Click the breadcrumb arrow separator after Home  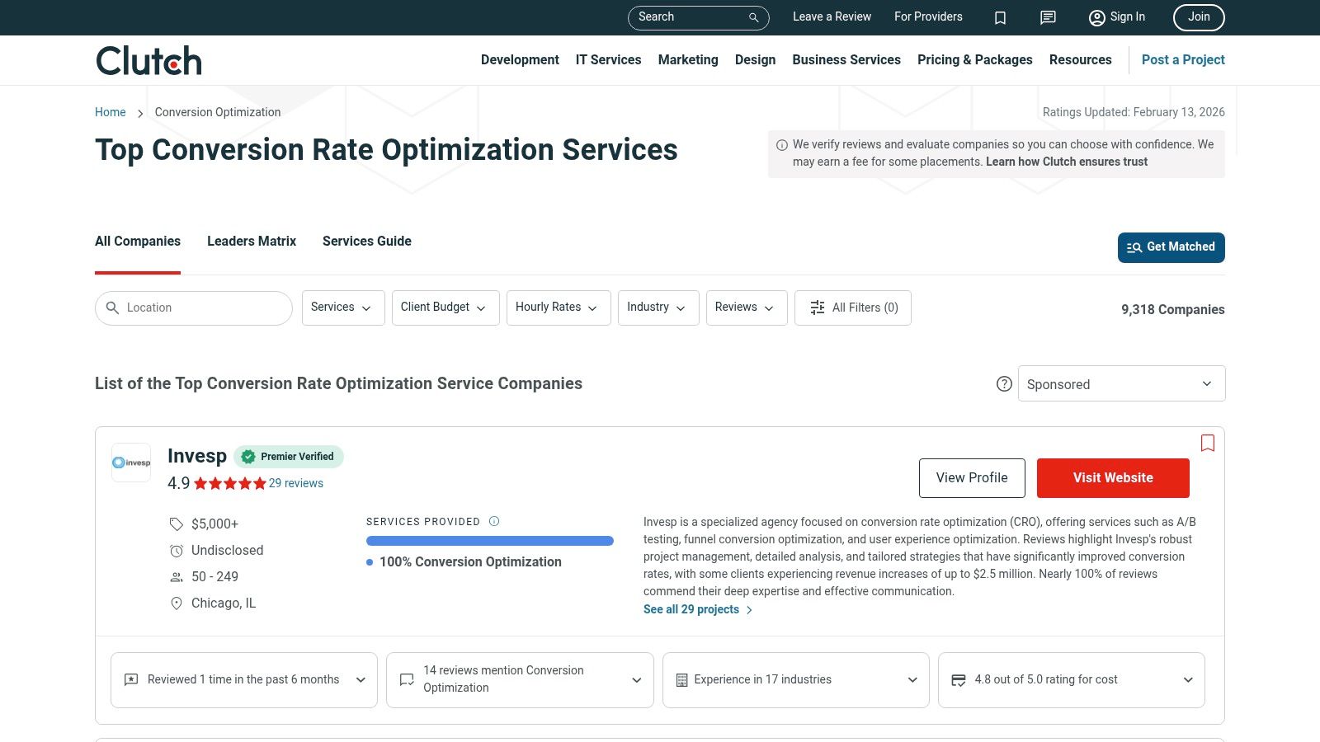click(x=140, y=113)
